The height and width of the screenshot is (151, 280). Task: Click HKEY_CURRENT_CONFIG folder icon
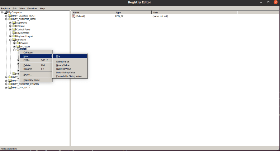tap(10, 84)
